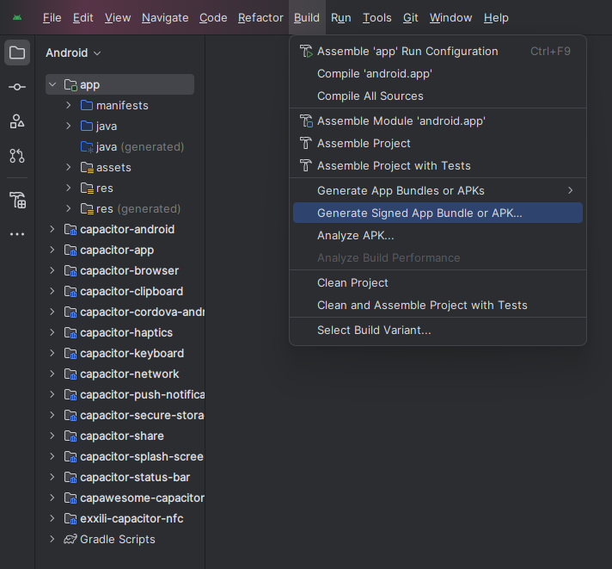Select the res folder in app
This screenshot has width=612, height=569.
104,188
